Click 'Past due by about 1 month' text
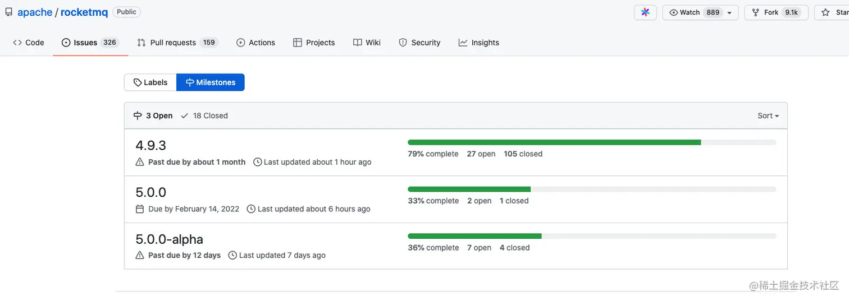Screen dimensions: 849x301 pos(197,162)
